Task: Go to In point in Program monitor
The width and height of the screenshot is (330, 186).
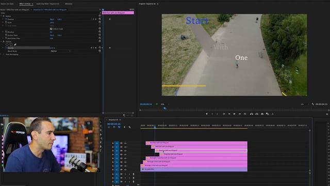Action: pyautogui.click(x=224, y=114)
